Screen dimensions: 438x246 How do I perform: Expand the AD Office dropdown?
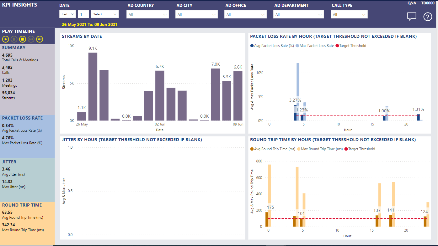click(245, 14)
